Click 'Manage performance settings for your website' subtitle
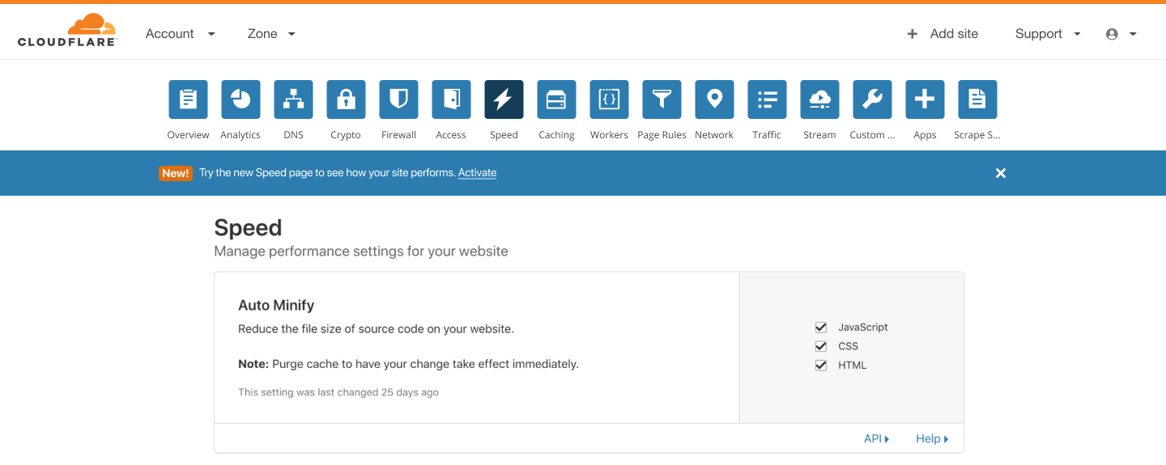Image resolution: width=1166 pixels, height=465 pixels. [361, 252]
